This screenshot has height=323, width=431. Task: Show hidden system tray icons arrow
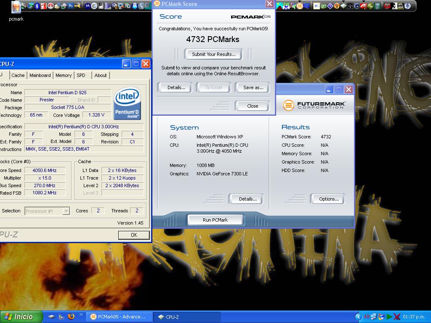click(x=359, y=317)
